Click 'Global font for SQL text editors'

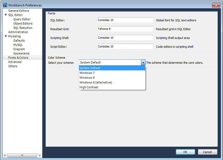176,20
